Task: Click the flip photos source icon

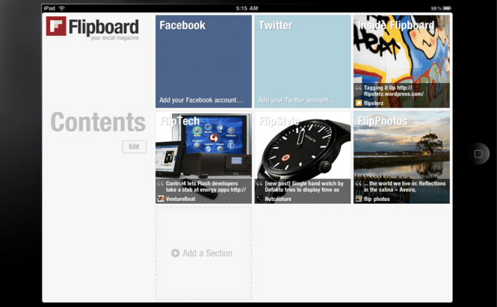Action: (x=359, y=199)
